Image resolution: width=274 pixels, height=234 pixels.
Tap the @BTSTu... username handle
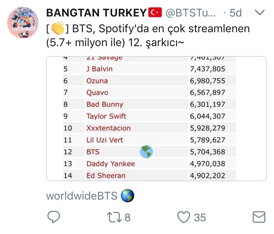tap(191, 13)
